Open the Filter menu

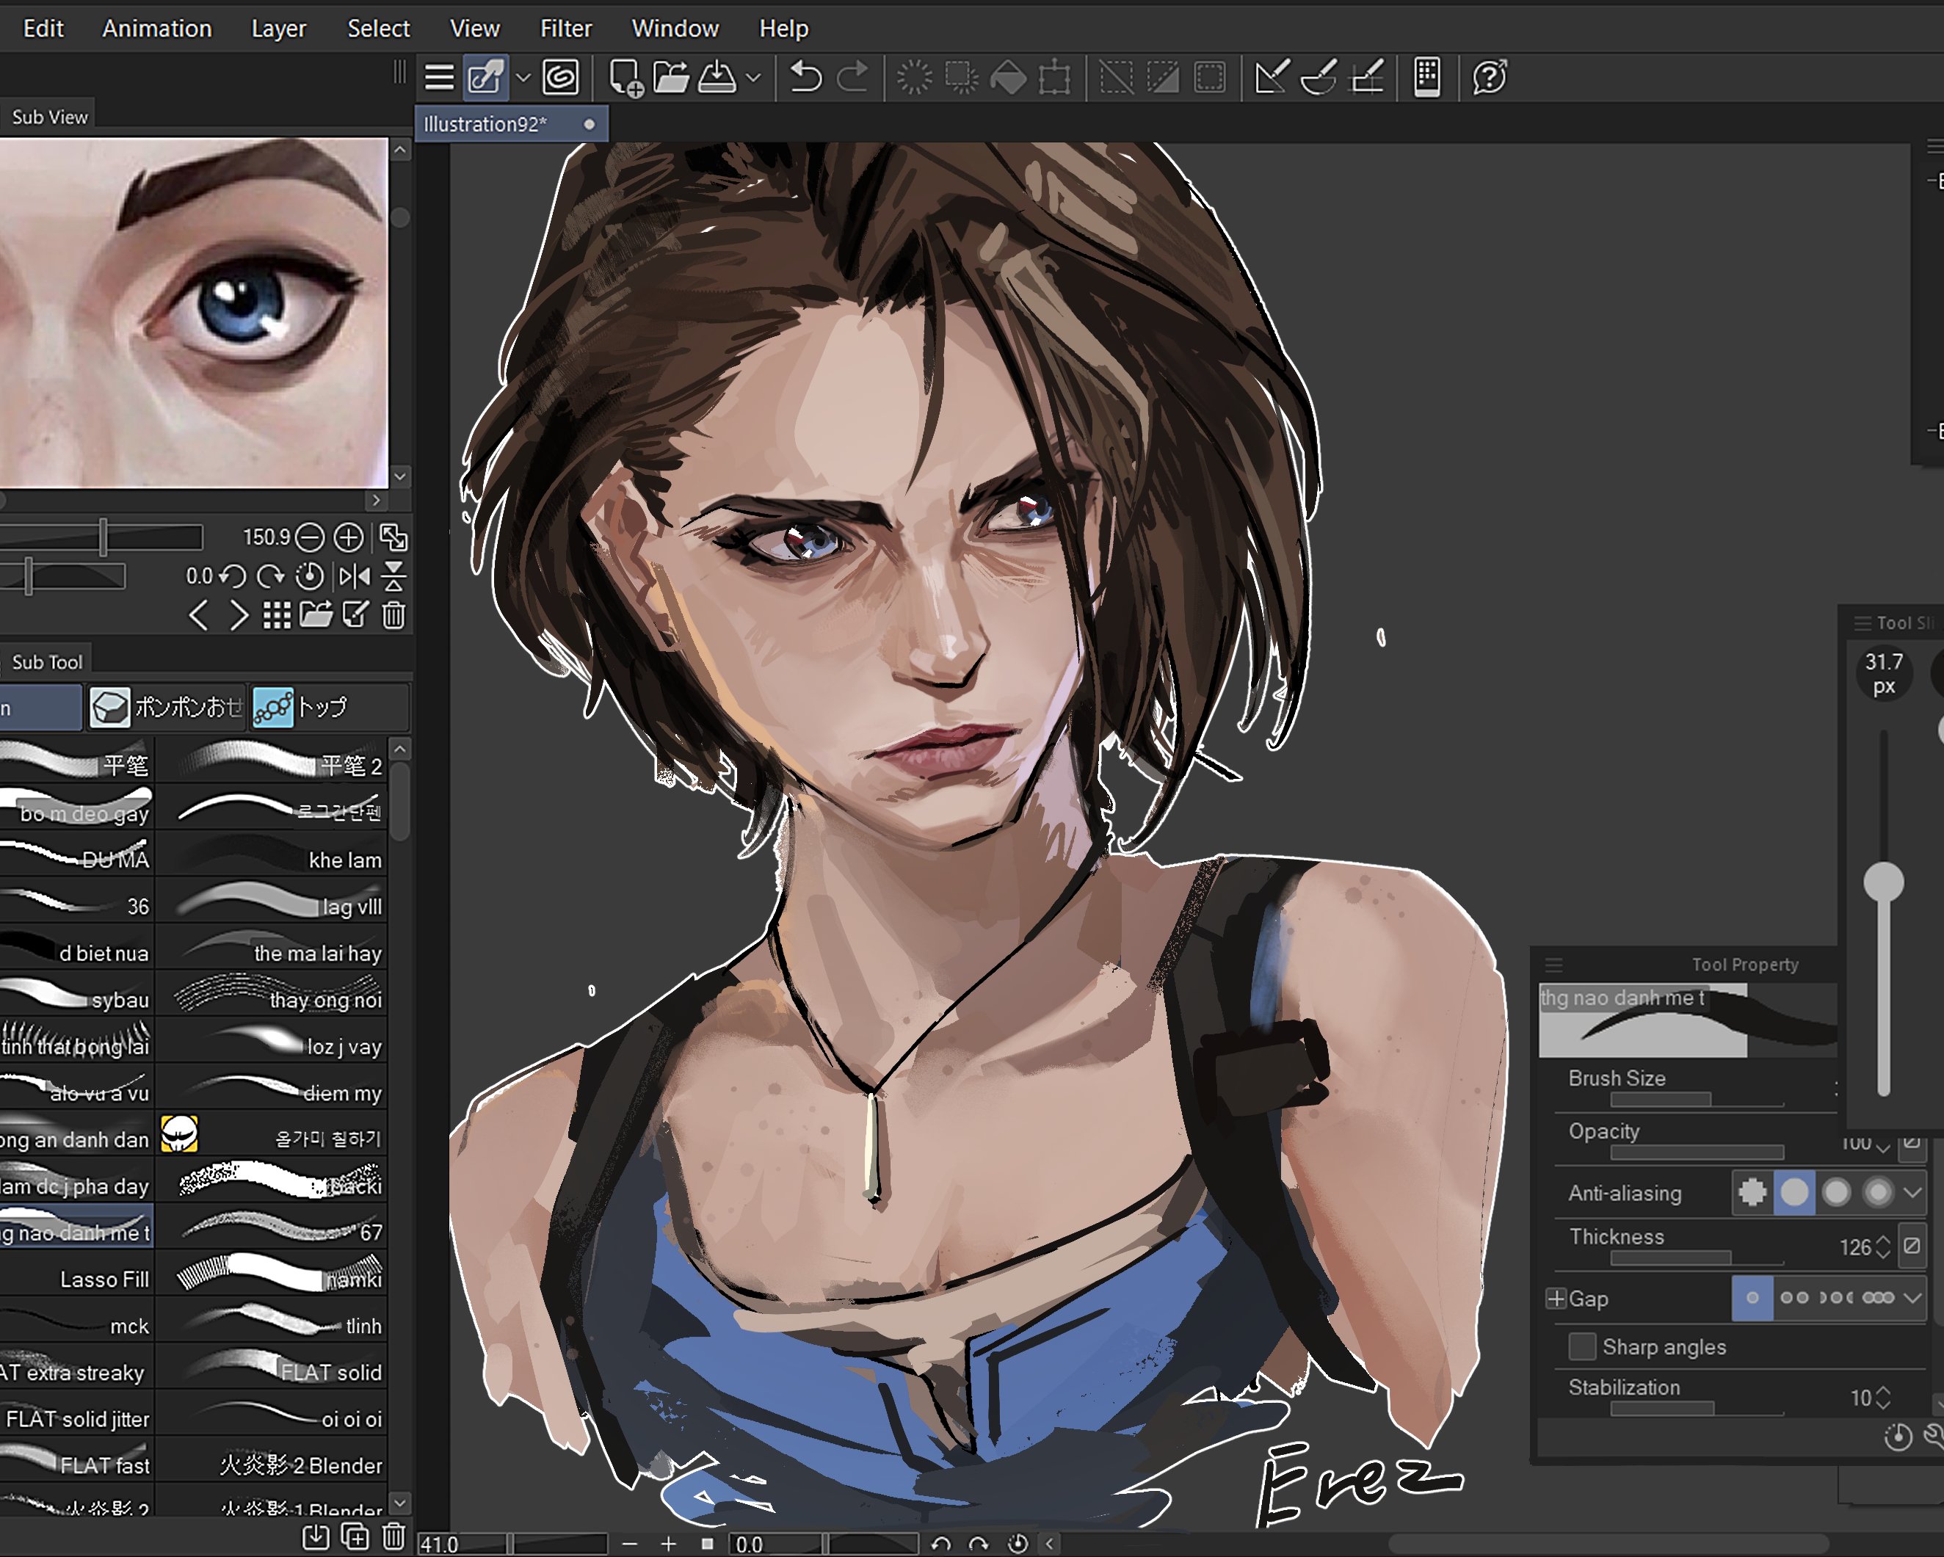pos(566,29)
